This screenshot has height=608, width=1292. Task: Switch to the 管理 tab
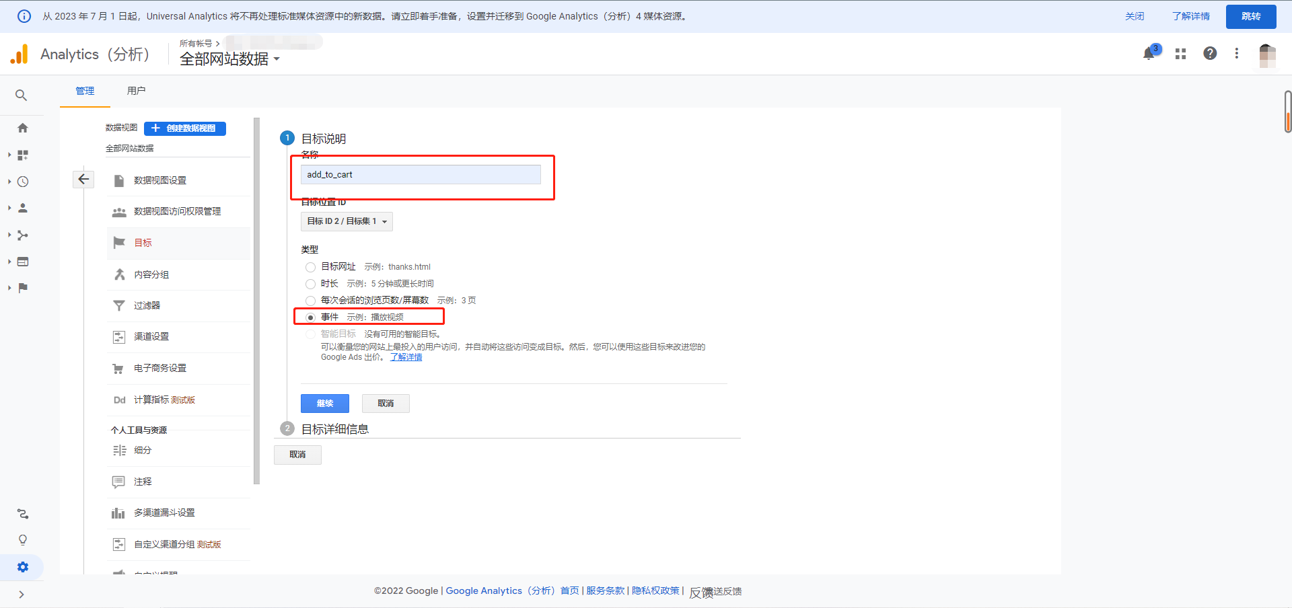85,91
